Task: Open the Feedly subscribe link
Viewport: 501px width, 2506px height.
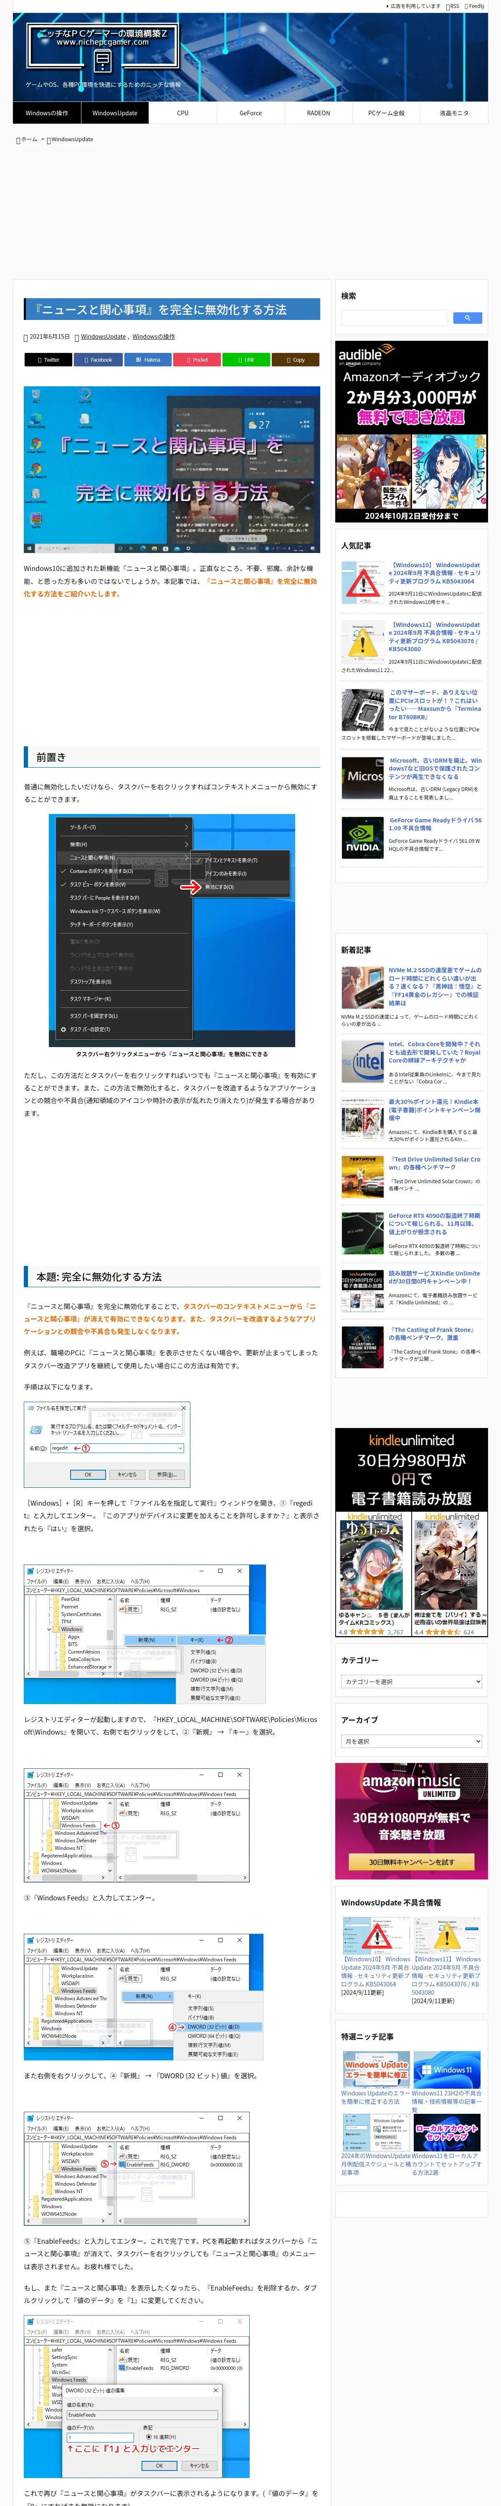Action: [475, 6]
